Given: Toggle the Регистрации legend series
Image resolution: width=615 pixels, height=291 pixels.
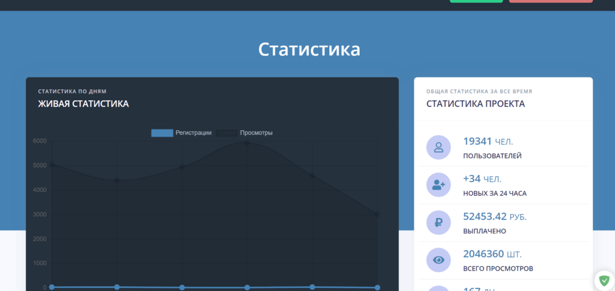Looking at the screenshot, I should point(181,133).
